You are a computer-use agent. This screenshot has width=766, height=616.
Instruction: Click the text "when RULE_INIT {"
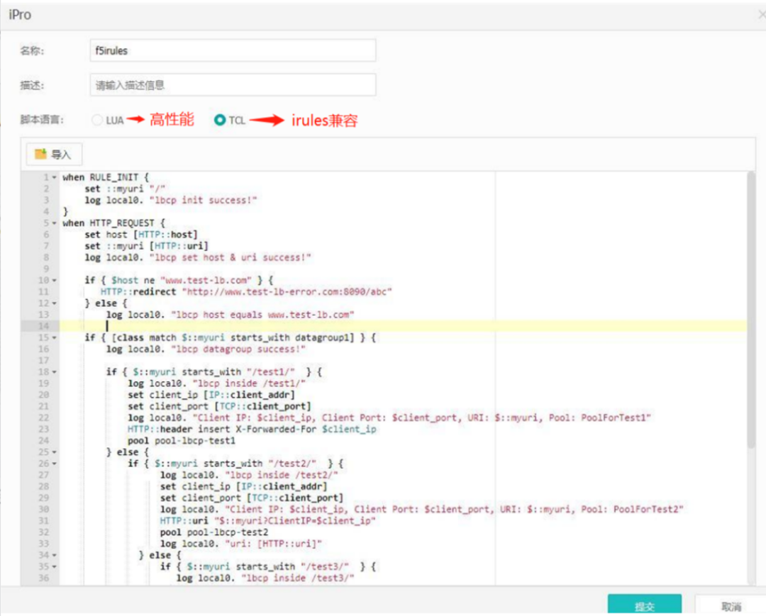point(106,177)
